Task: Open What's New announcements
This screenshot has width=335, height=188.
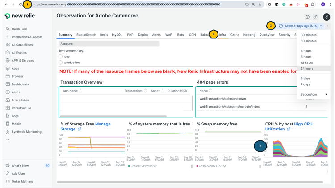Action: tap(17, 166)
